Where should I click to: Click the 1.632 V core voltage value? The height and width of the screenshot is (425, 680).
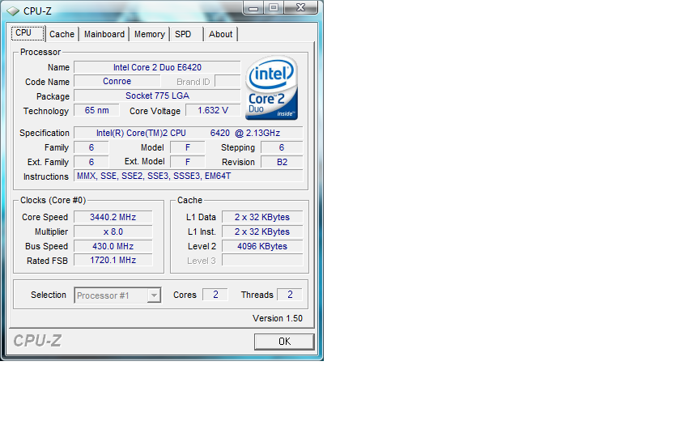213,110
